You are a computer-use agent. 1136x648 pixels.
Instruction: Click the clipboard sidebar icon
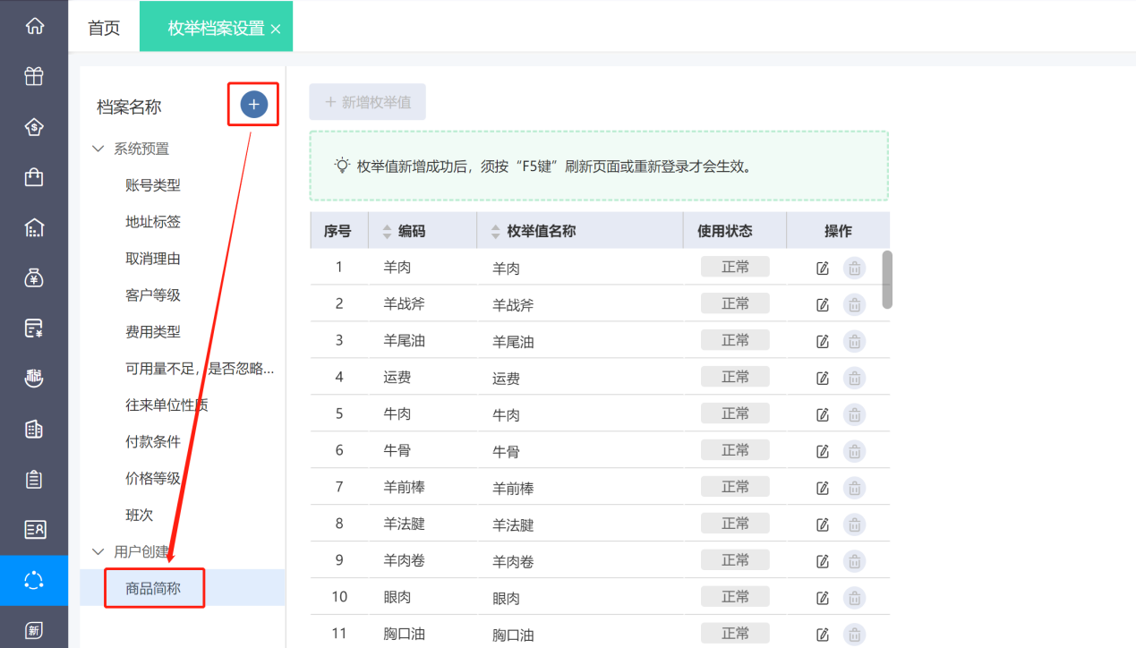pyautogui.click(x=34, y=480)
